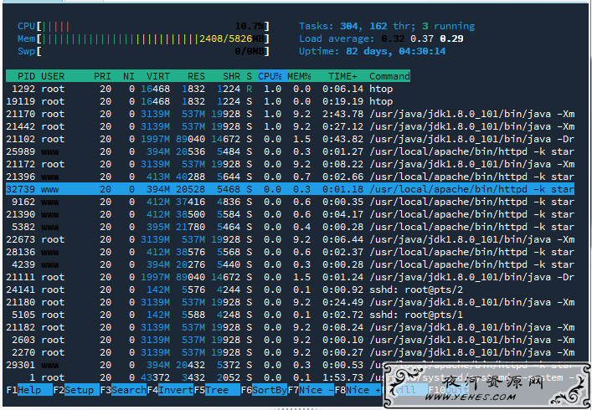Select java process row PID 22673
Viewport: 592px width, 410px height.
(290, 239)
